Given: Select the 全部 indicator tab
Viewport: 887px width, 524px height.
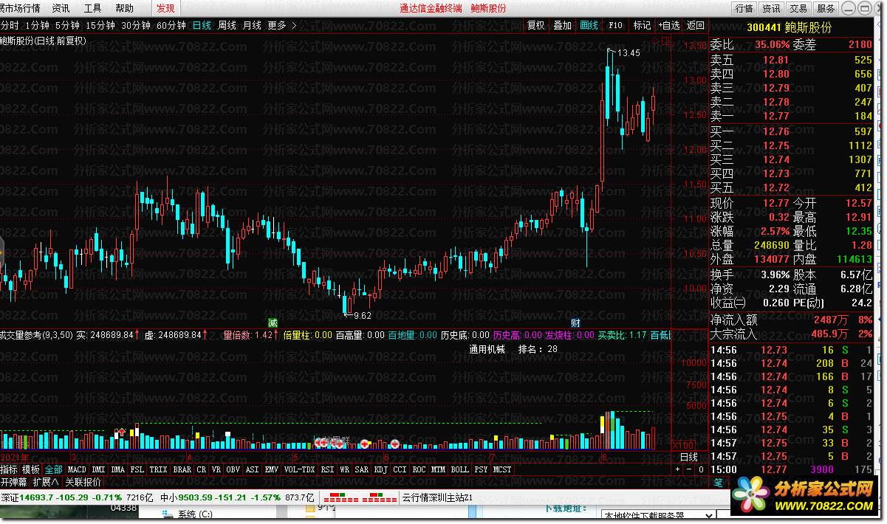Looking at the screenshot, I should pos(54,469).
